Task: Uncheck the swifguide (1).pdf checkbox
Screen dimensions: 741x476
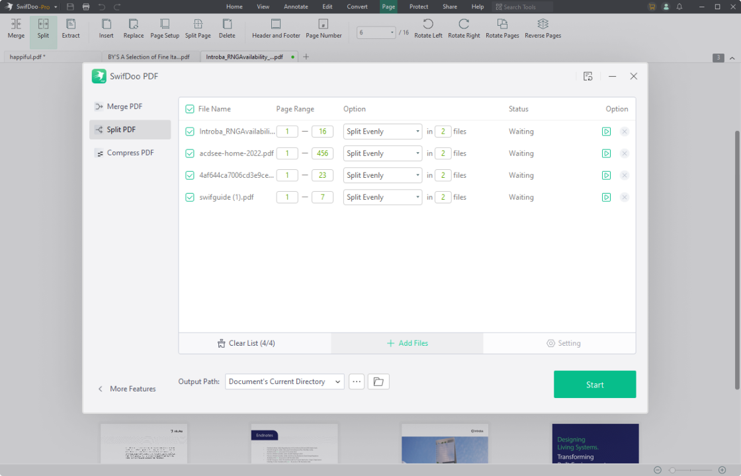Action: (190, 197)
